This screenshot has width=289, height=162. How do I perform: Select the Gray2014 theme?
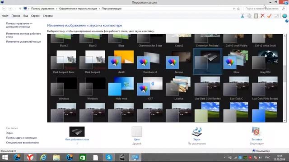point(265,62)
